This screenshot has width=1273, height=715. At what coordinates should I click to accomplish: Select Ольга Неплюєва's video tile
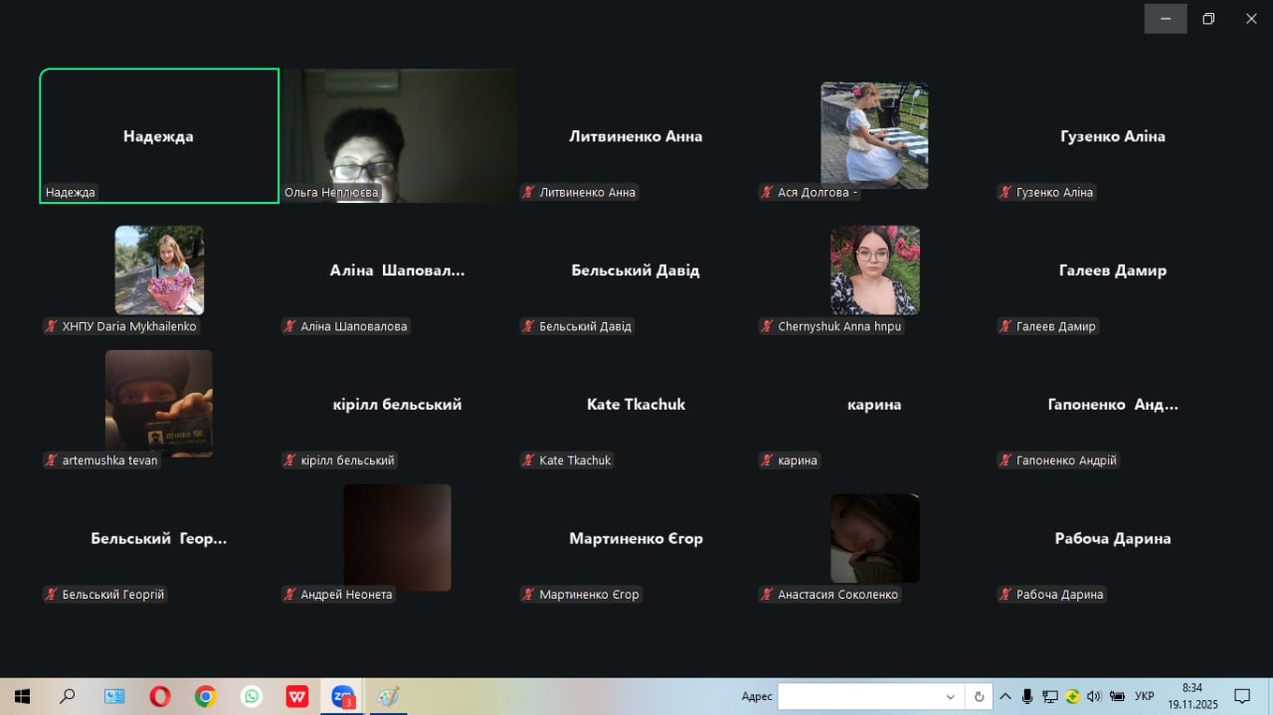coord(399,135)
